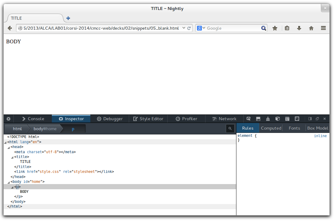
Task: Select the TITLE text node in markup
Action: click(x=25, y=162)
